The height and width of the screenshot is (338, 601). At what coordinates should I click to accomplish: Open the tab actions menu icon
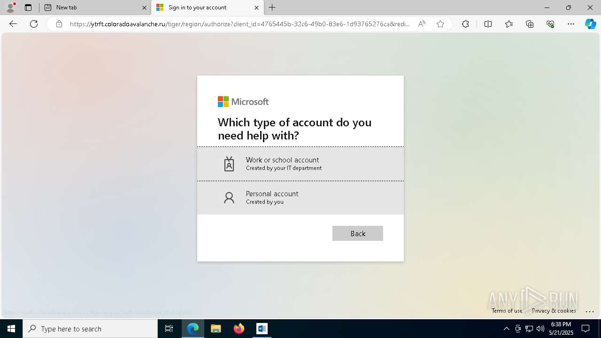[28, 8]
